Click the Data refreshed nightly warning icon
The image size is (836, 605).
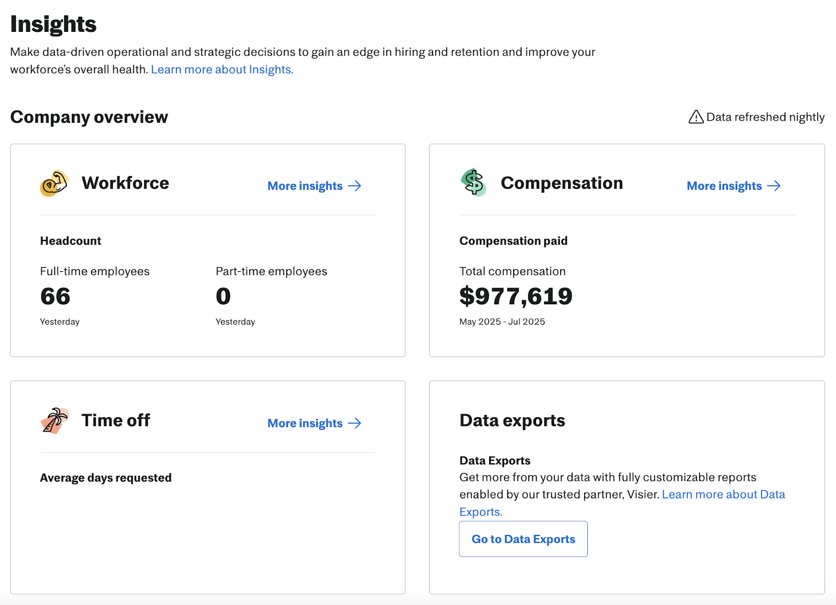click(695, 117)
